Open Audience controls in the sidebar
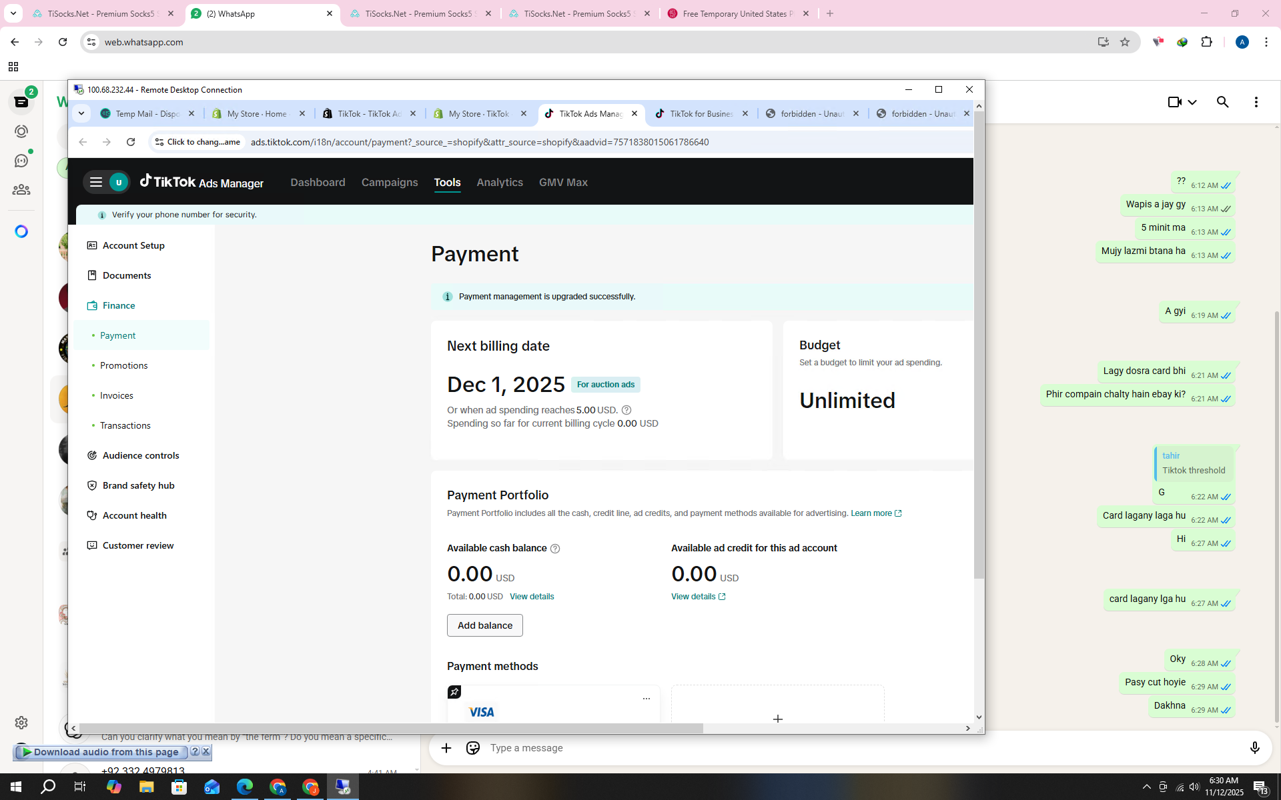Image resolution: width=1281 pixels, height=800 pixels. 141,455
